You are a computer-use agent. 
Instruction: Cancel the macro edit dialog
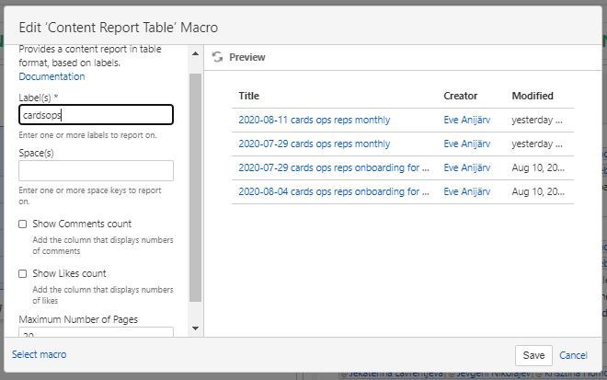tap(573, 355)
